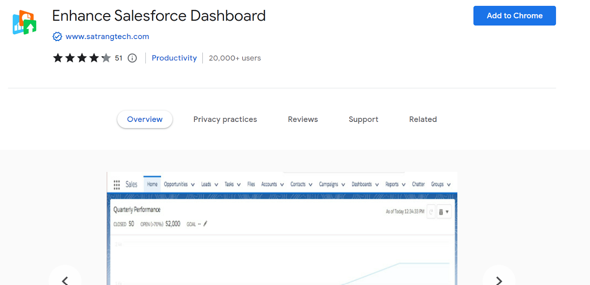Click the Enhance Salesforce Dashboard extension logo

pyautogui.click(x=24, y=22)
